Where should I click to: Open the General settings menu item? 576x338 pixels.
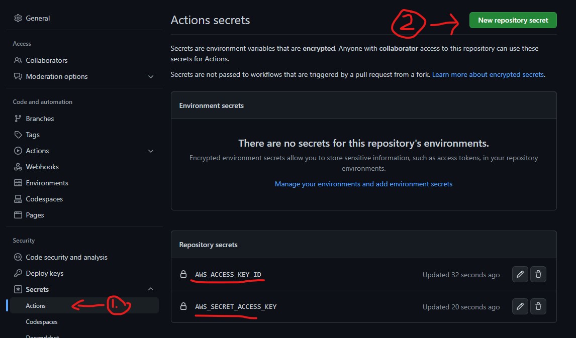tap(38, 18)
